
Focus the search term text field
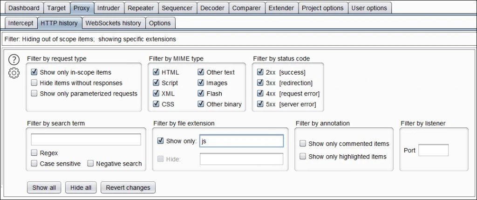86,139
